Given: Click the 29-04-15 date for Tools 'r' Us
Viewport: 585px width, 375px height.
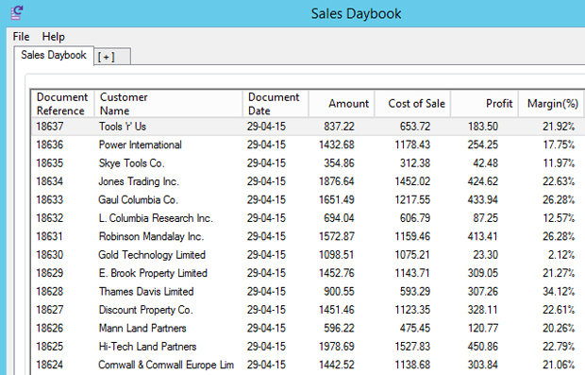Looking at the screenshot, I should pyautogui.click(x=266, y=127).
